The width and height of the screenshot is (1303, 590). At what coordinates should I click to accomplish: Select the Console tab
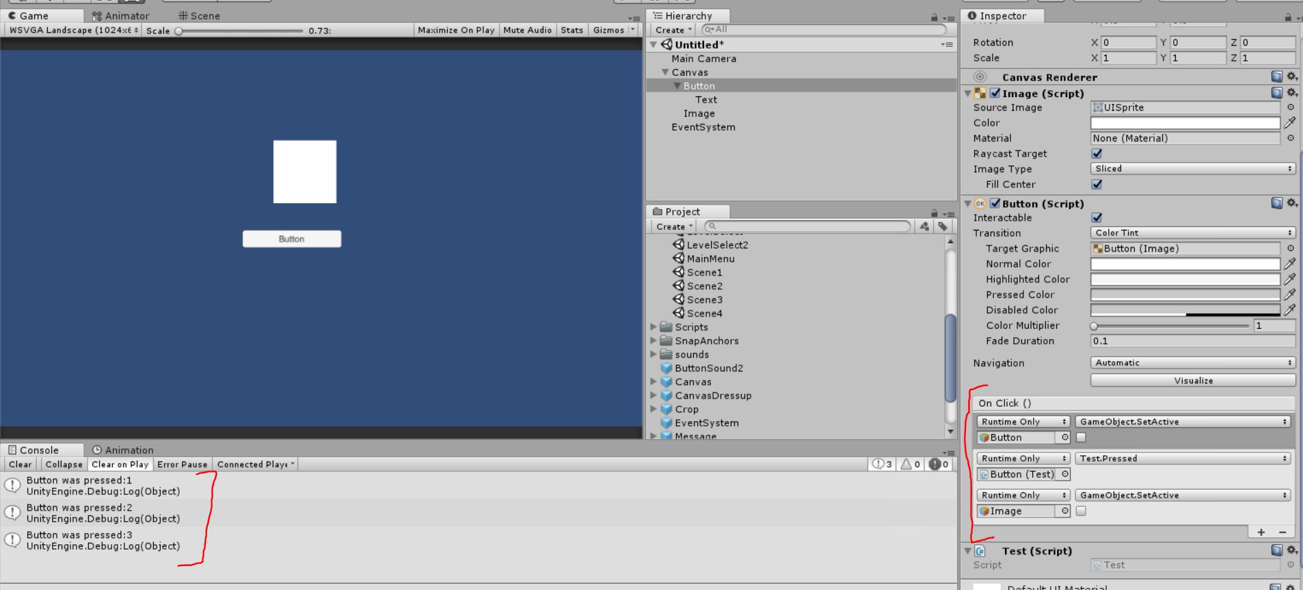[33, 450]
